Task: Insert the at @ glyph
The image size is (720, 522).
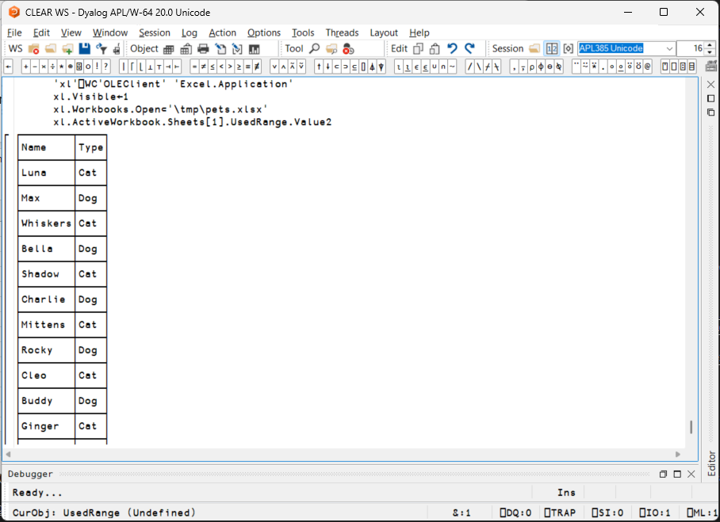Action: 648,67
